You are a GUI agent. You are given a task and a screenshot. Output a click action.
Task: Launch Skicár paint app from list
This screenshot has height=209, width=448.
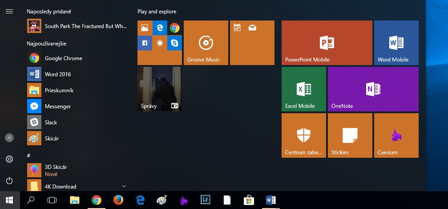pyautogui.click(x=77, y=138)
